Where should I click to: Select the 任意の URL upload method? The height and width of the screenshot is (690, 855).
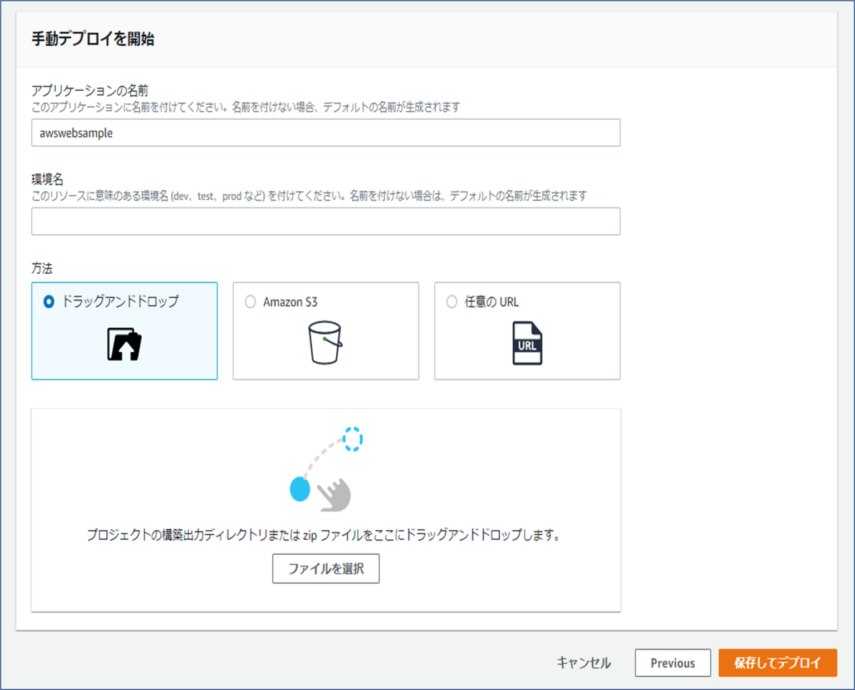(451, 301)
